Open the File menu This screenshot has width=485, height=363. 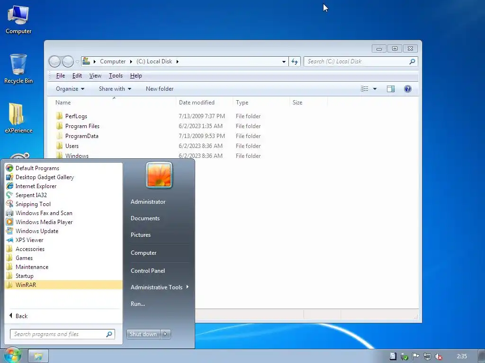61,76
